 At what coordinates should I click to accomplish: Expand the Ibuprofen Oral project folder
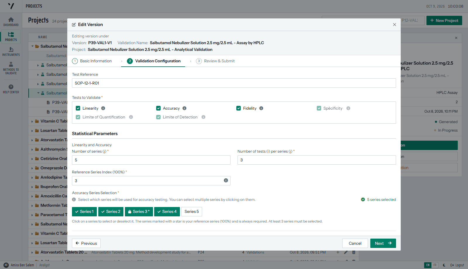[32, 187]
